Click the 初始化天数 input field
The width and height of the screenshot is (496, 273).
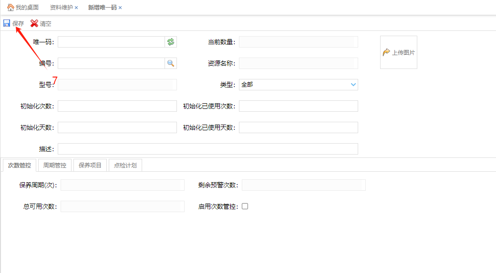coord(117,127)
